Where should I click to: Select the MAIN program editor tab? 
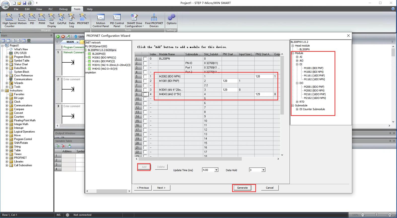click(70, 42)
